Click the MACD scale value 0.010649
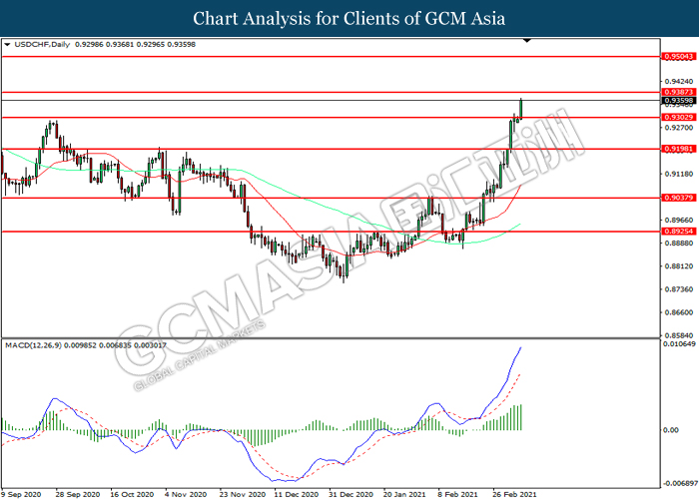 [x=679, y=344]
